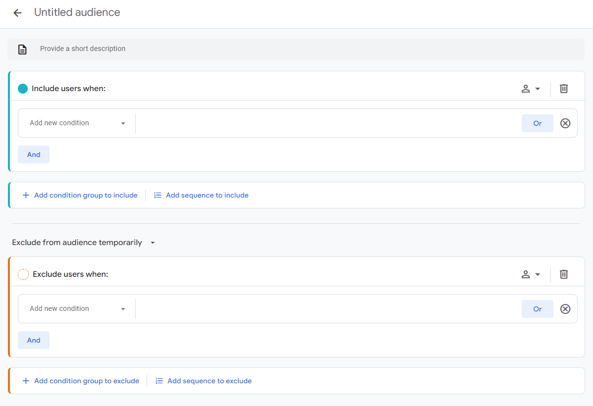Remove the Include condition with X icon
593x406 pixels.
coord(565,123)
